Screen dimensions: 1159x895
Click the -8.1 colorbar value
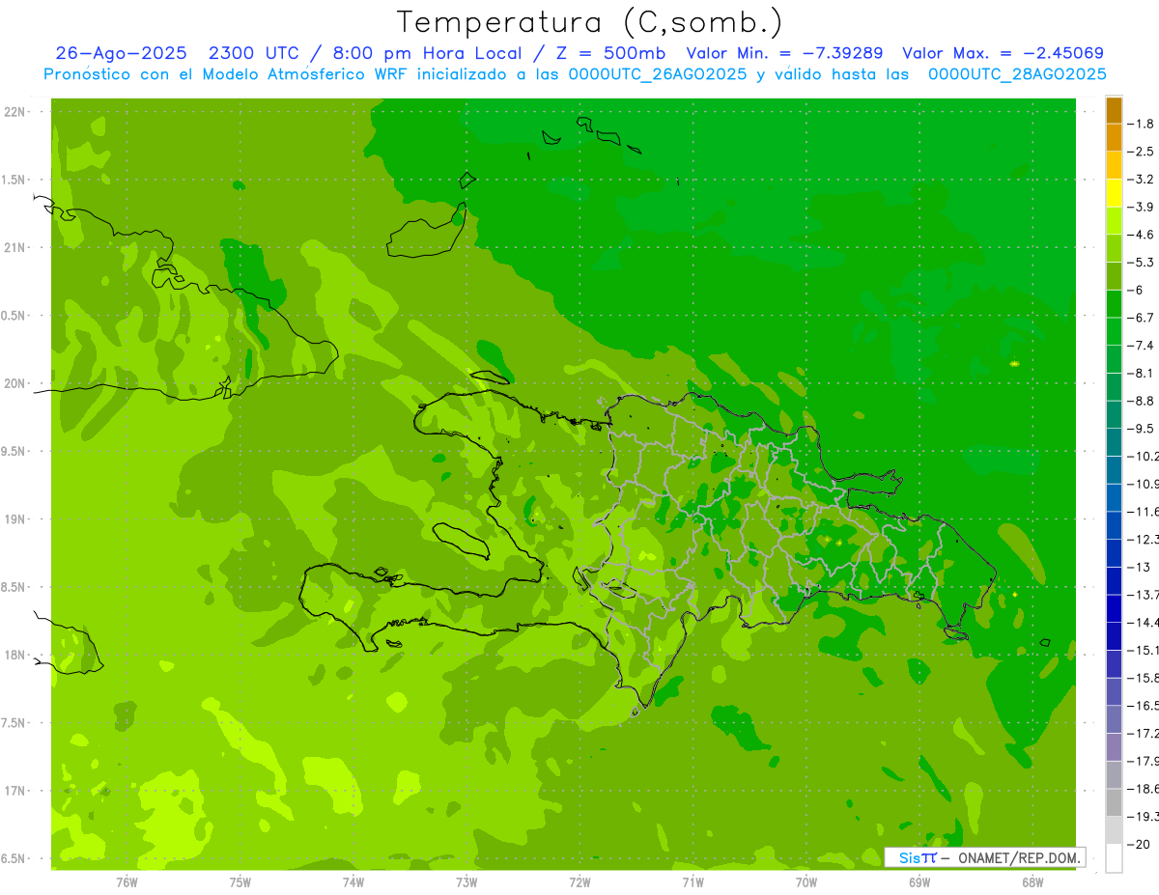pos(1141,373)
